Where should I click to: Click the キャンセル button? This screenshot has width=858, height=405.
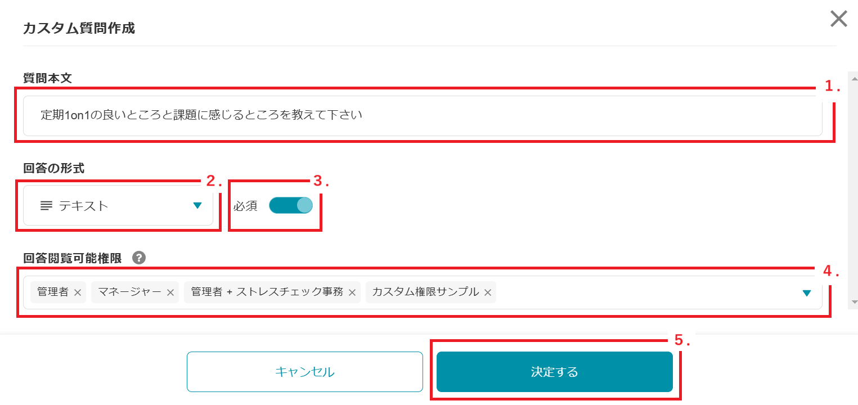coord(305,372)
